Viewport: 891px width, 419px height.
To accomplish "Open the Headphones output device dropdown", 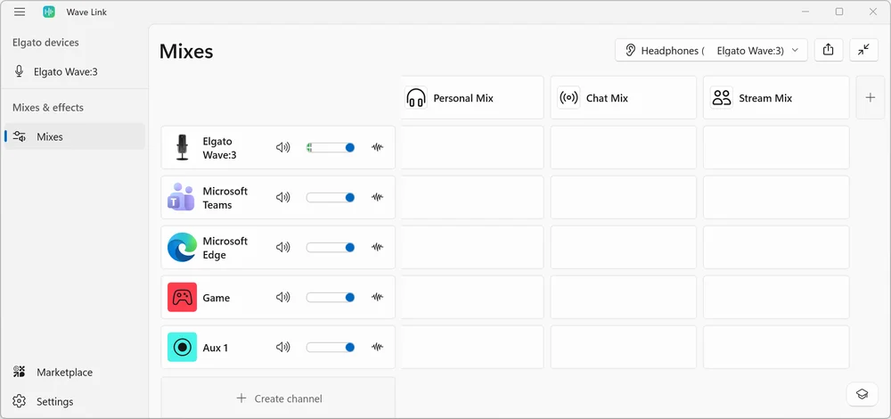I will (711, 51).
